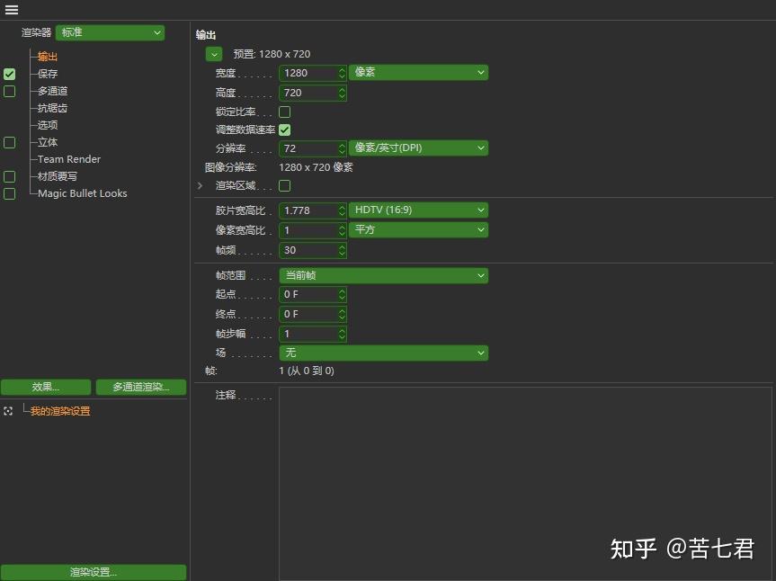Click the up stepper arrow for 宽度
776x581 pixels.
pyautogui.click(x=341, y=69)
